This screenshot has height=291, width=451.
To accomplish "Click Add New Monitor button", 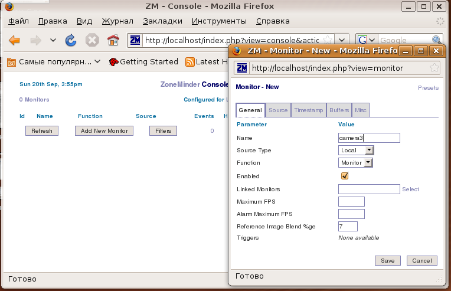I will point(104,131).
